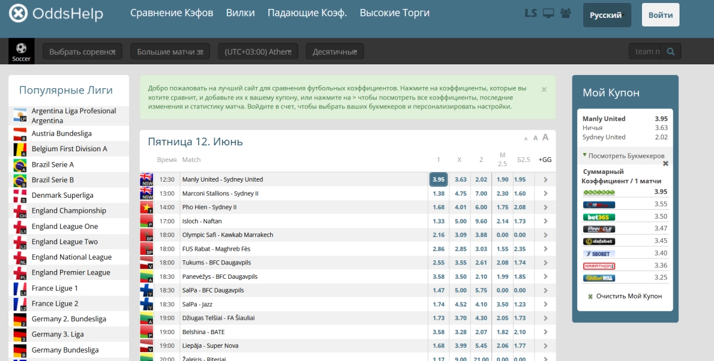
Task: Toggle the selected 3.95 odds for Manly United
Action: tap(439, 179)
